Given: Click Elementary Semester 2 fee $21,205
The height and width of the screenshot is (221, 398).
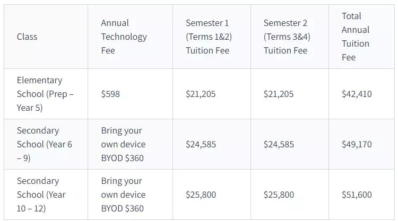Looking at the screenshot, I should click(290, 94).
